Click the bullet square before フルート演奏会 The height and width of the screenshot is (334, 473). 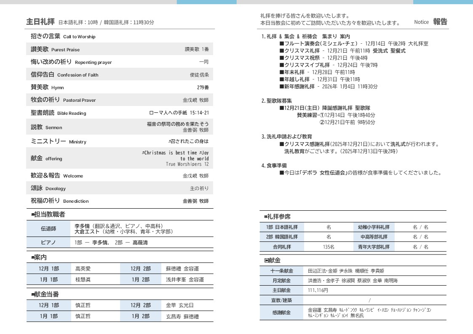click(x=281, y=43)
